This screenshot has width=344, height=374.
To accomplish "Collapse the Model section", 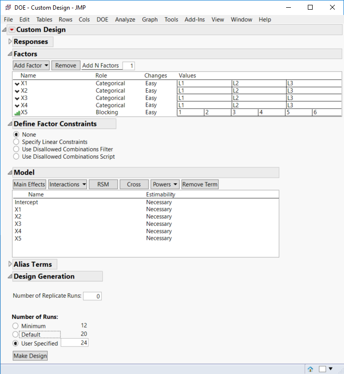I will click(10, 172).
